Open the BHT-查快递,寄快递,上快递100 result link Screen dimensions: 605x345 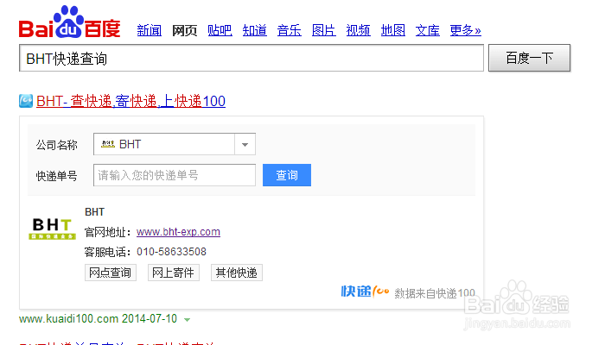(x=131, y=101)
